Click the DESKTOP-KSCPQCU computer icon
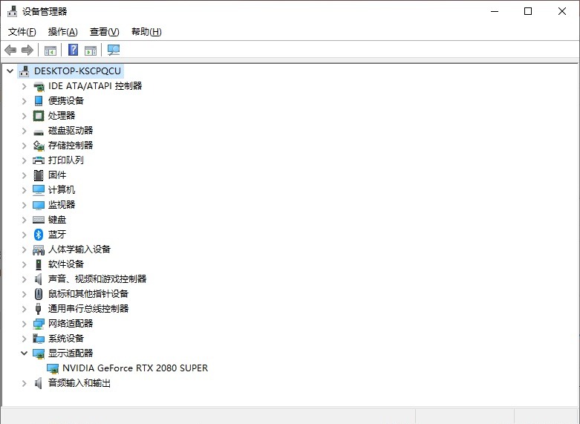Screen dimensions: 580x424 click(25, 71)
